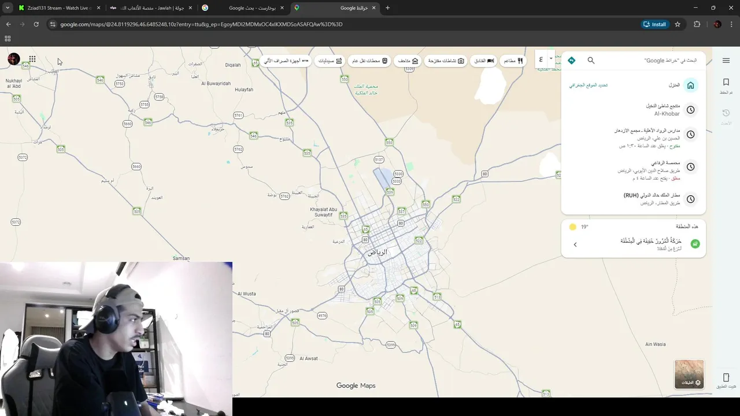
Task: Click clock icon next to محمصة الرفاعي
Action: 690,167
